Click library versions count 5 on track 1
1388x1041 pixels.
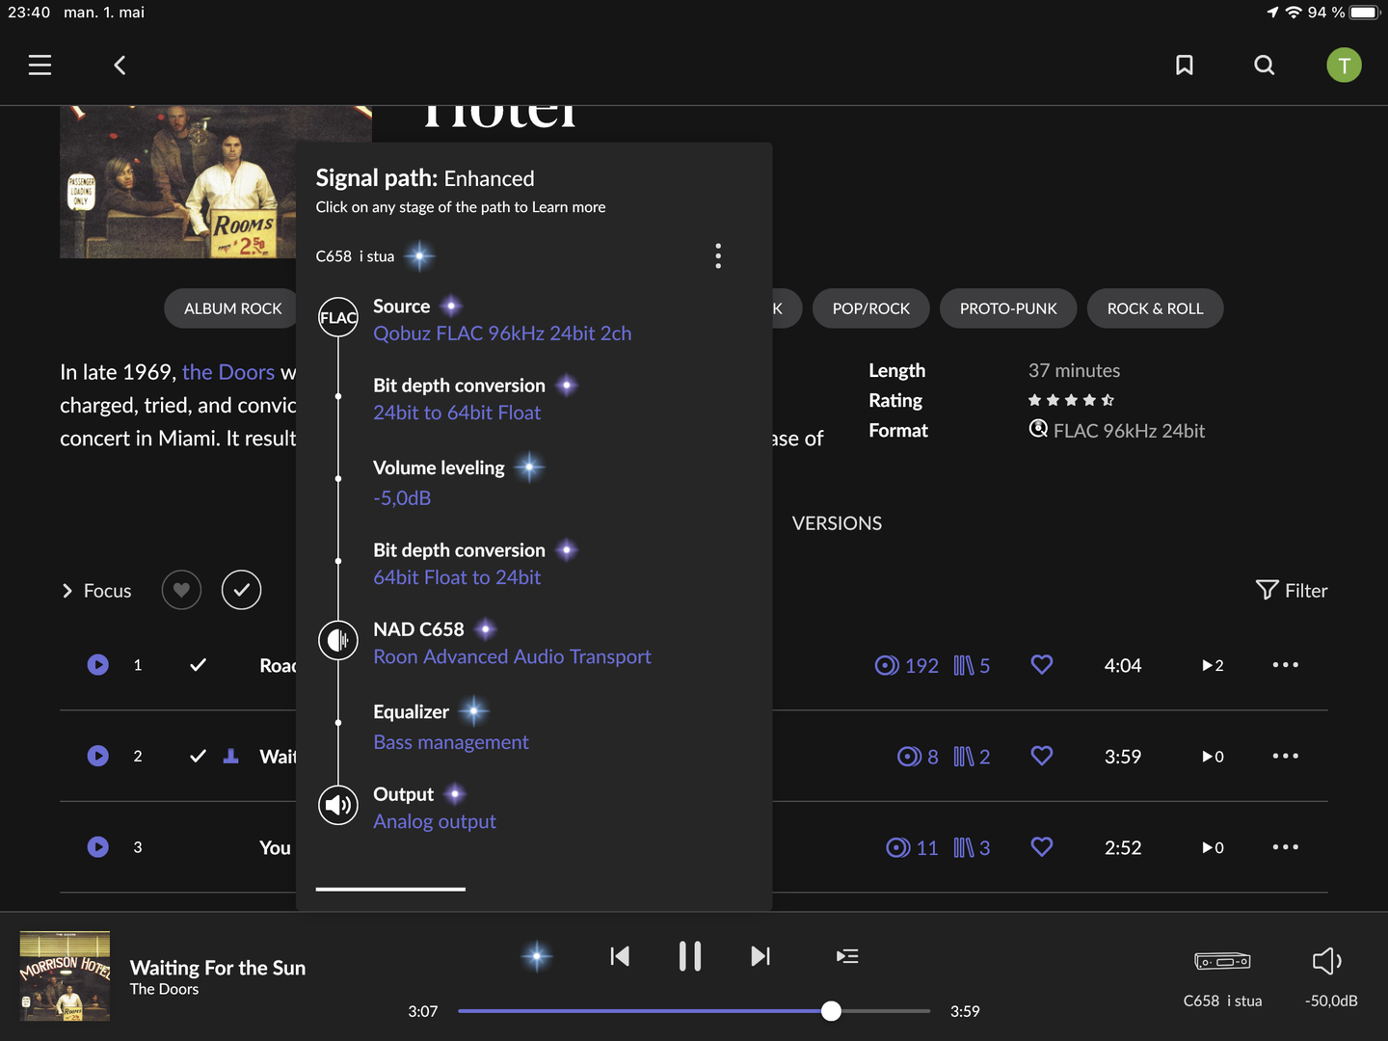click(x=972, y=665)
